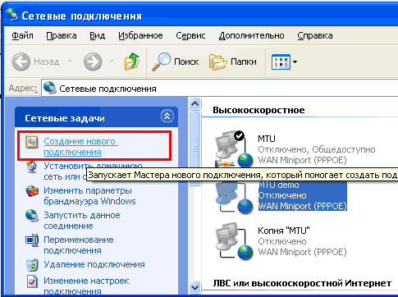The width and height of the screenshot is (398, 297).
Task: Click the home network setup icon
Action: [32, 167]
